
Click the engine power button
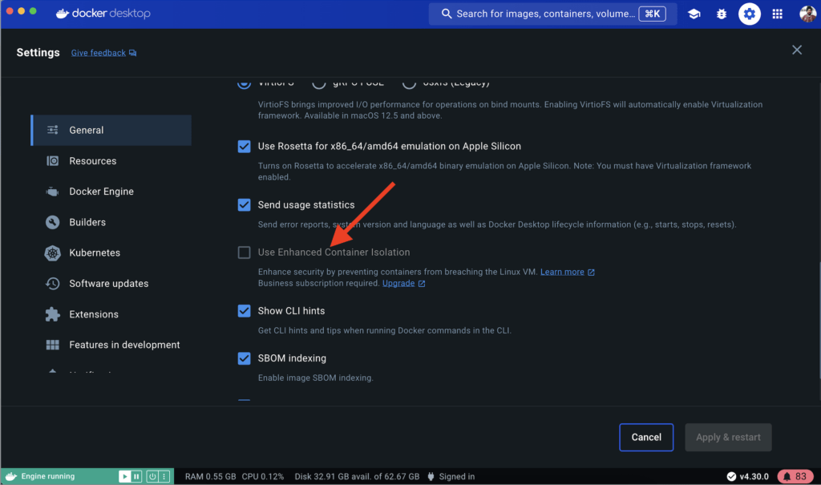152,476
